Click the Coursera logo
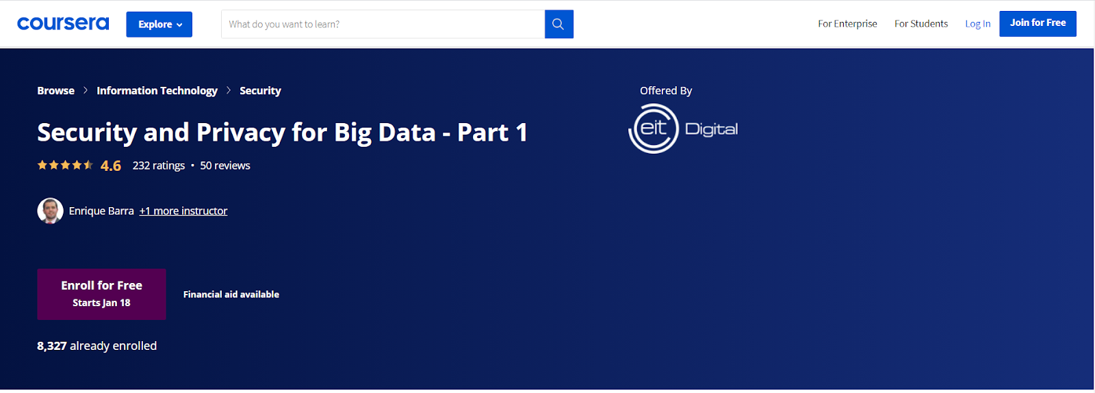This screenshot has width=1095, height=393. (x=63, y=24)
